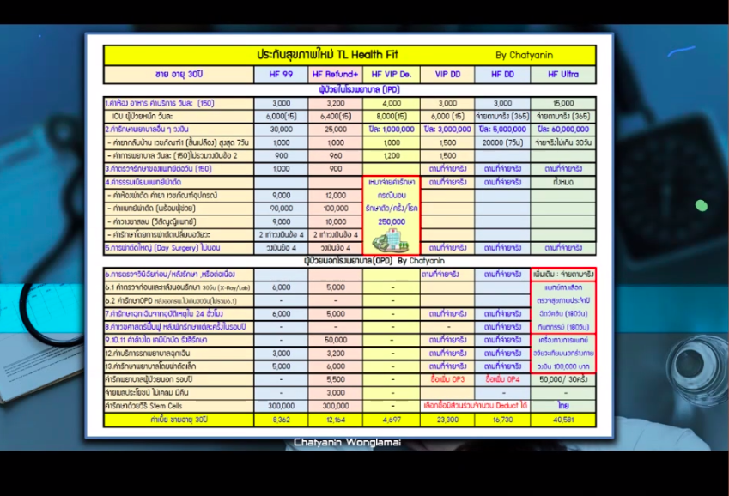729x496 pixels.
Task: Click the '30,000' treatment limit cell
Action: coord(281,130)
